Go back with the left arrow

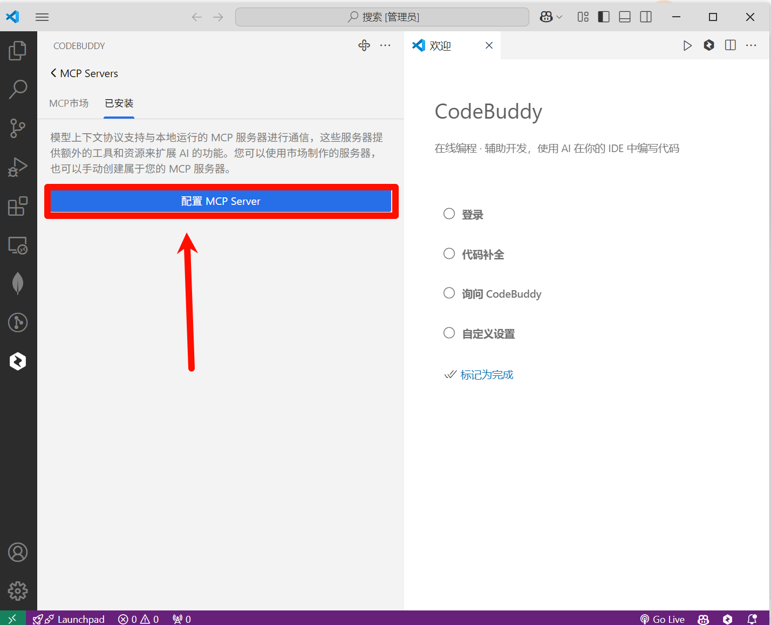pyautogui.click(x=197, y=17)
